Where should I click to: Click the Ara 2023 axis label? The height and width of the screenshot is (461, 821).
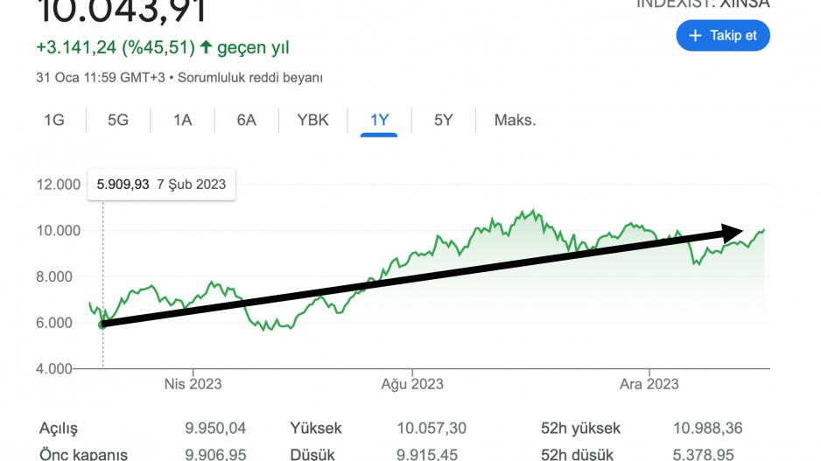pyautogui.click(x=649, y=384)
